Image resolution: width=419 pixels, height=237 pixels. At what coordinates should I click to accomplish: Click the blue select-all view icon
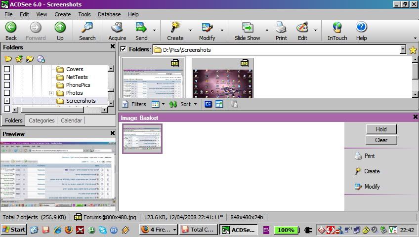[208, 104]
